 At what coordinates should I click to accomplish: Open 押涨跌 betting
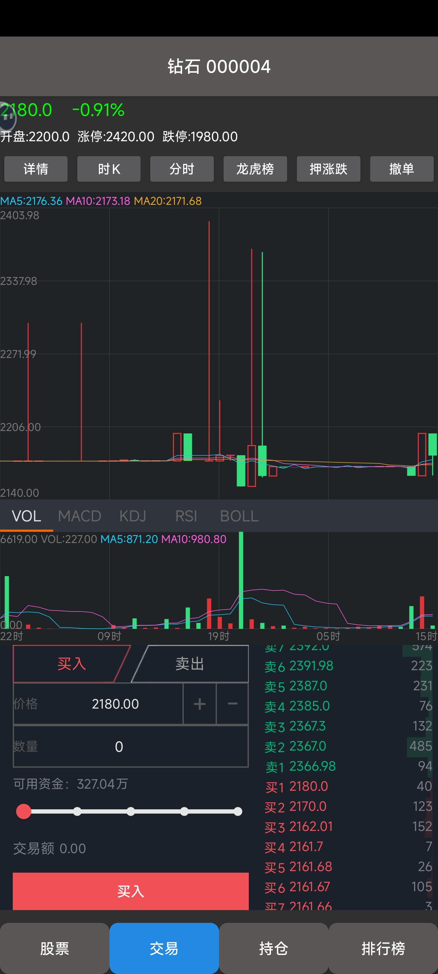click(x=328, y=169)
